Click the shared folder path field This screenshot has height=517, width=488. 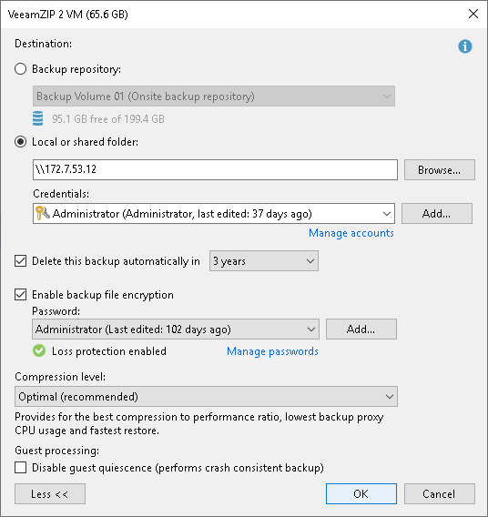(x=215, y=170)
